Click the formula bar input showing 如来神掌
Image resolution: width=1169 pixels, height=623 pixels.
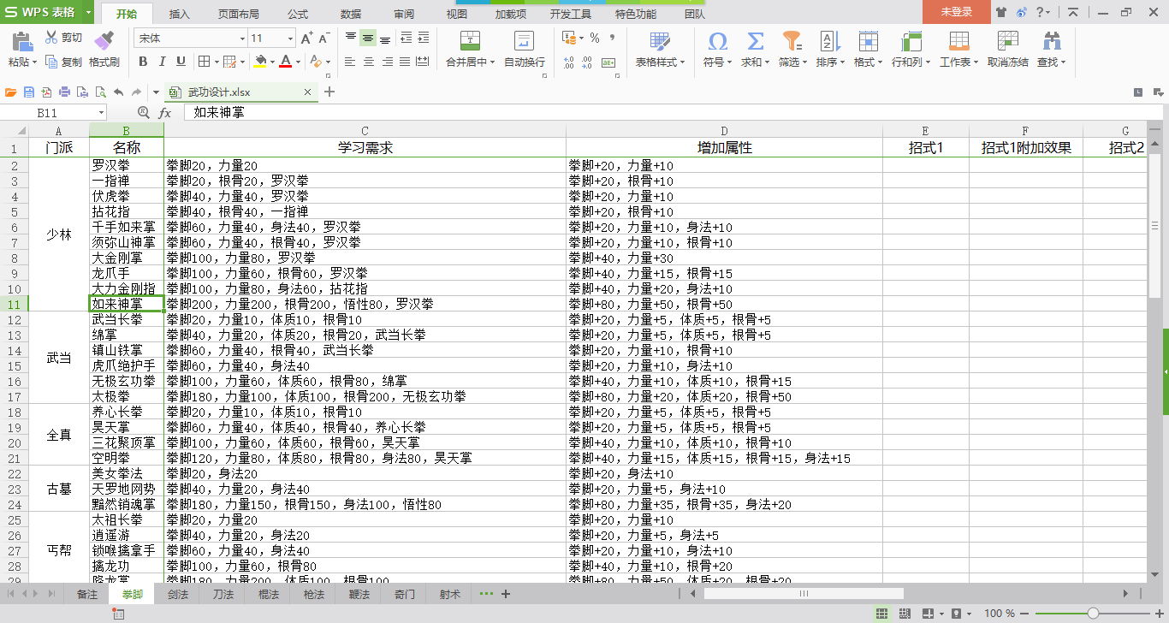(x=673, y=113)
